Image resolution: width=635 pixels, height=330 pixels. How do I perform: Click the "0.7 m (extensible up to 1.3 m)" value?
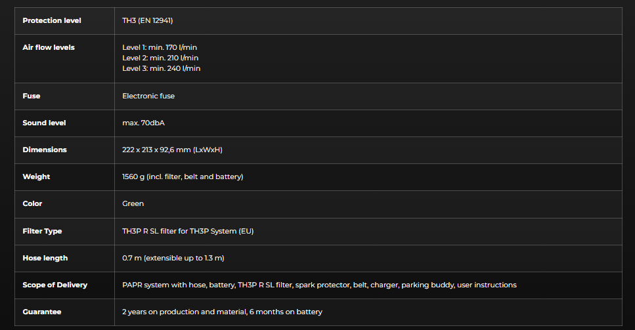(x=173, y=258)
